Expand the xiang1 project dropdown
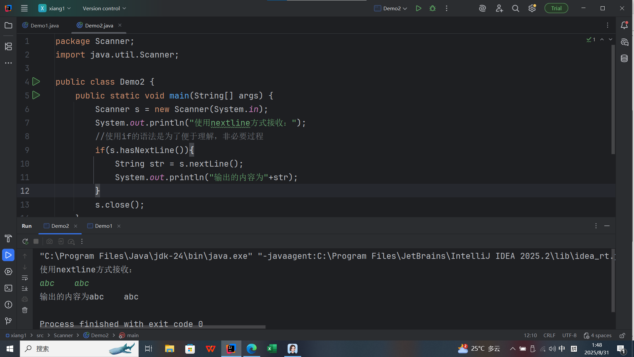Viewport: 634px width, 357px height. click(x=56, y=8)
